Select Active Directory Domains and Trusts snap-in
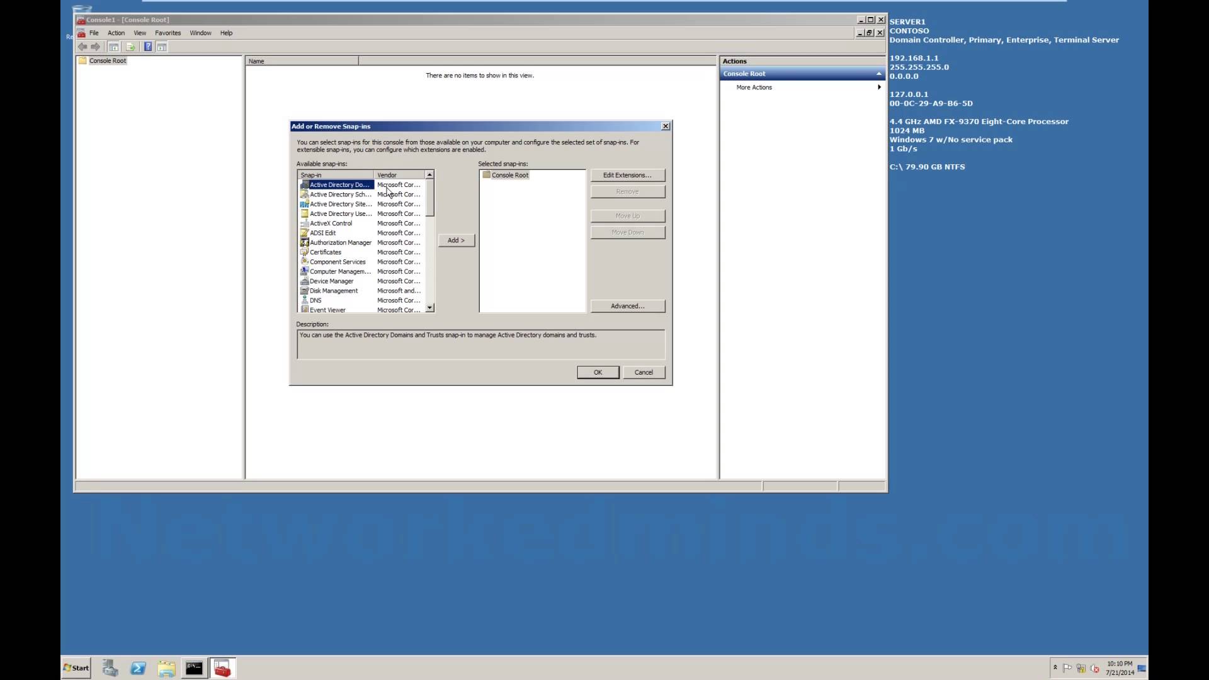 (x=336, y=184)
